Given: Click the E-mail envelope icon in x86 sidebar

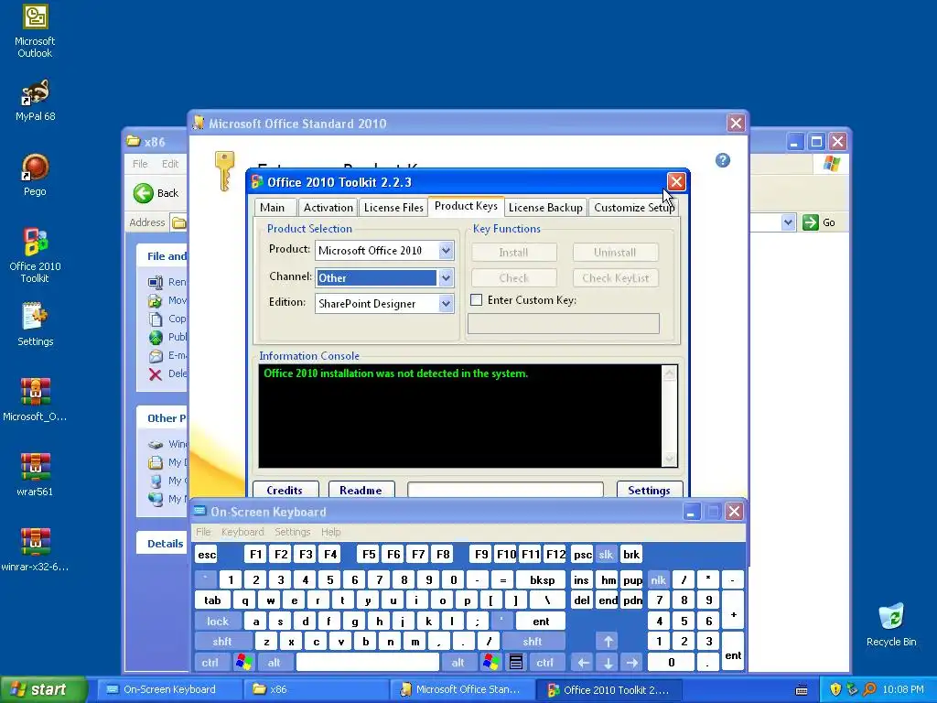Looking at the screenshot, I should point(156,356).
